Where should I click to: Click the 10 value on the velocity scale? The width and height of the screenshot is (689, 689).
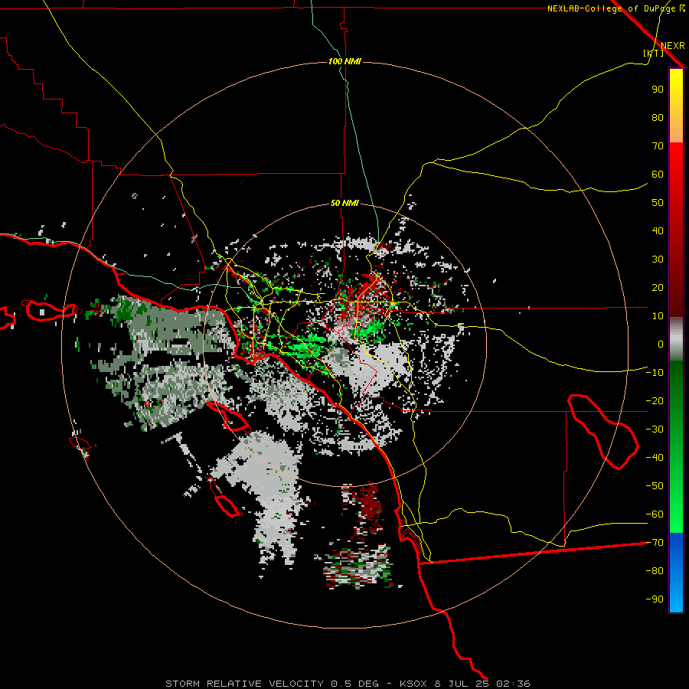pos(658,316)
